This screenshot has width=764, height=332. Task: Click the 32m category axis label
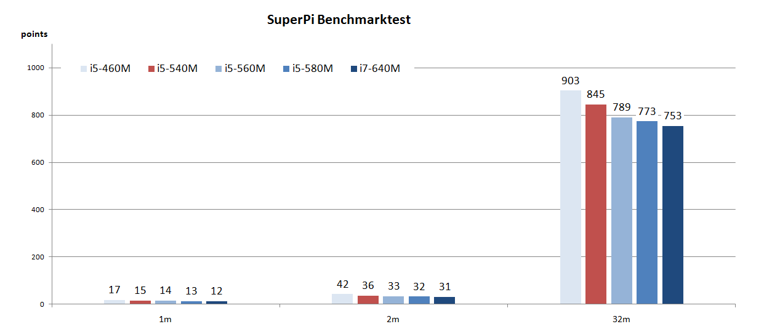point(621,319)
